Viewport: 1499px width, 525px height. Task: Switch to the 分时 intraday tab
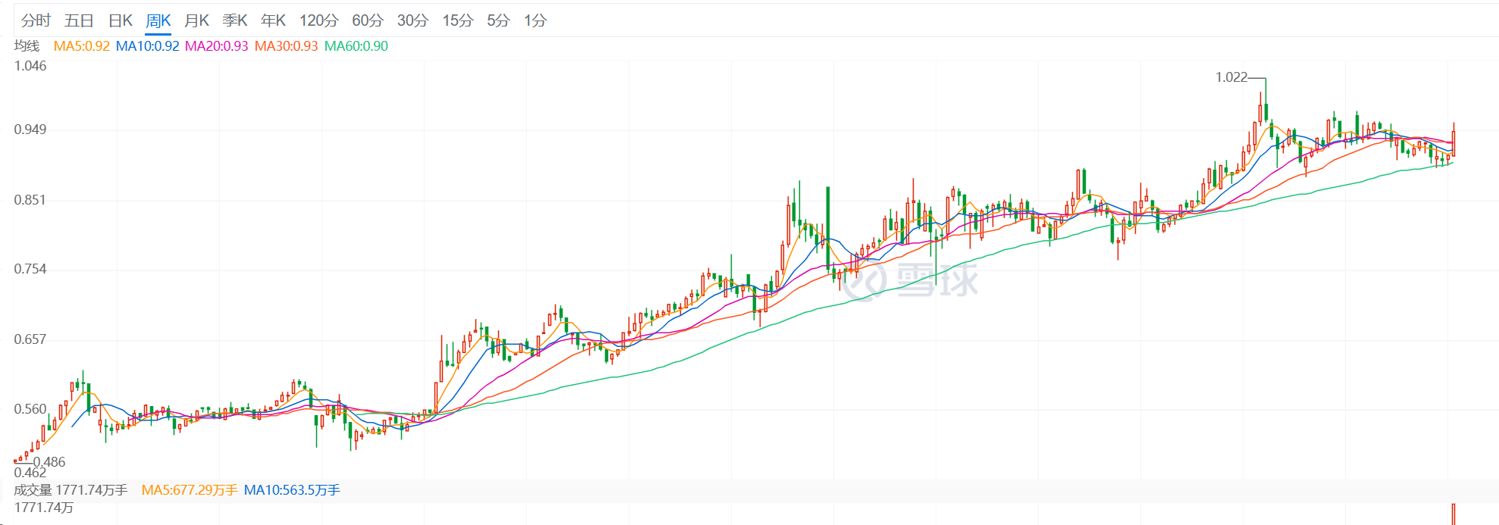[x=36, y=20]
